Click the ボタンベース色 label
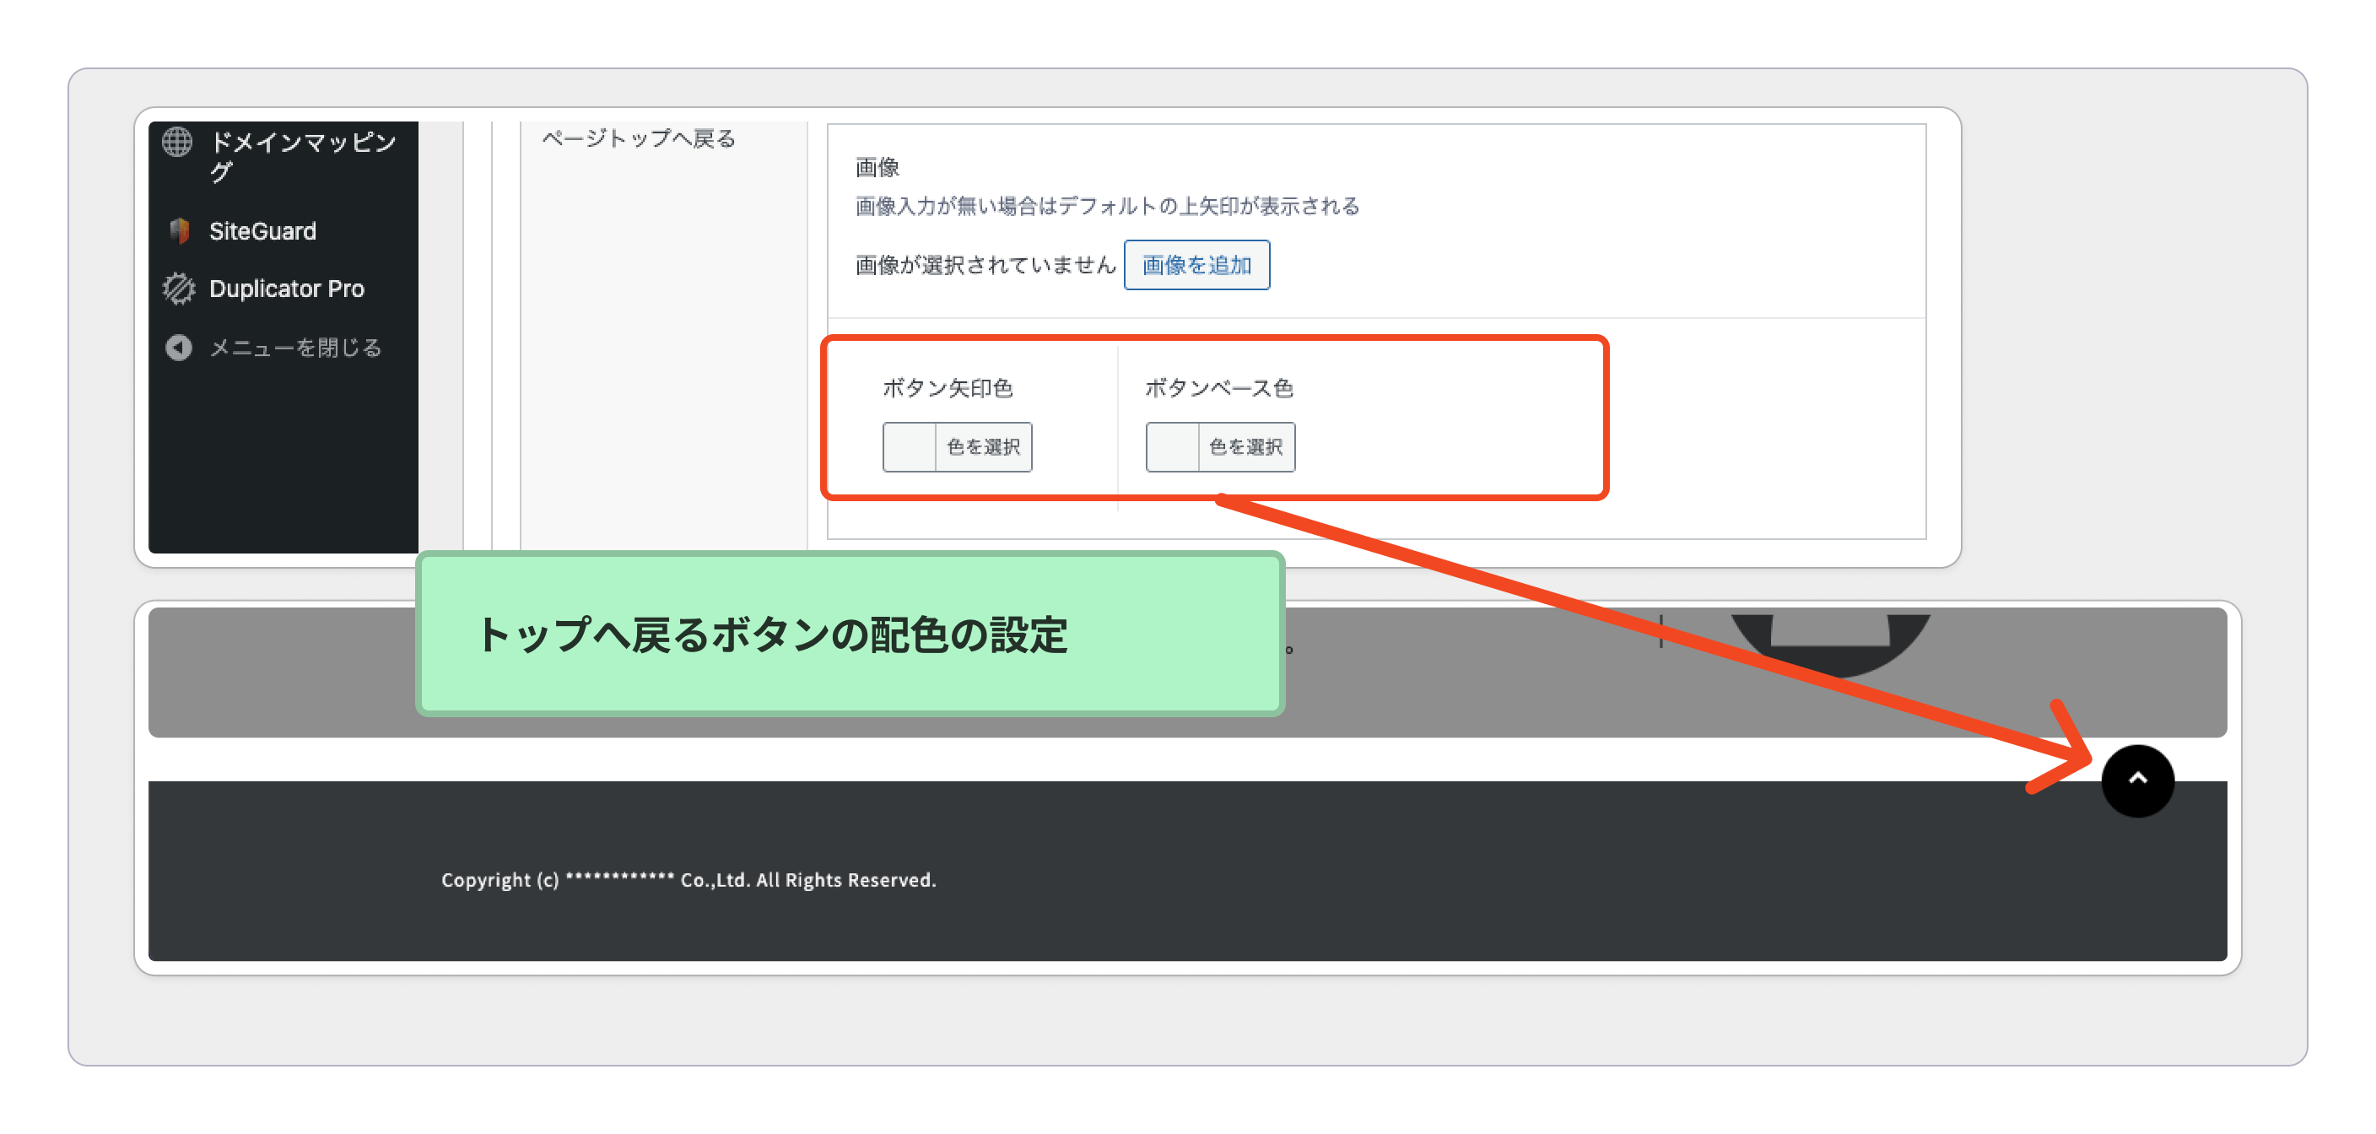The height and width of the screenshot is (1134, 2376). (1218, 388)
